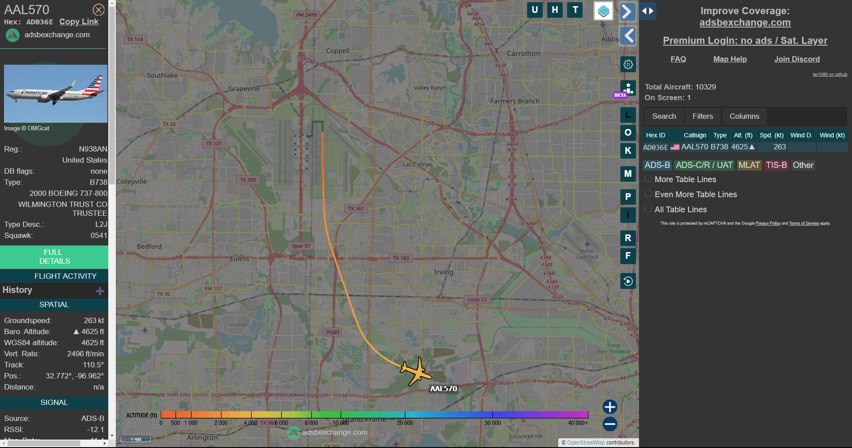
Task: Toggle the ADS-B source filter
Action: [x=657, y=165]
